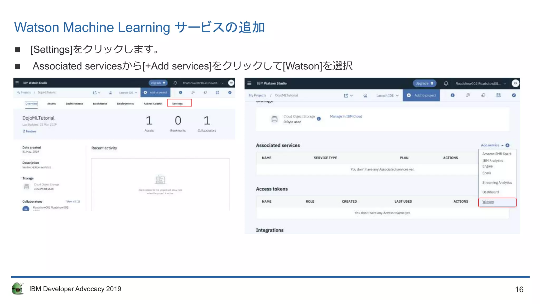Click DojoMLTutorial breadcrumb in right screenshot
The width and height of the screenshot is (540, 304).
click(287, 95)
